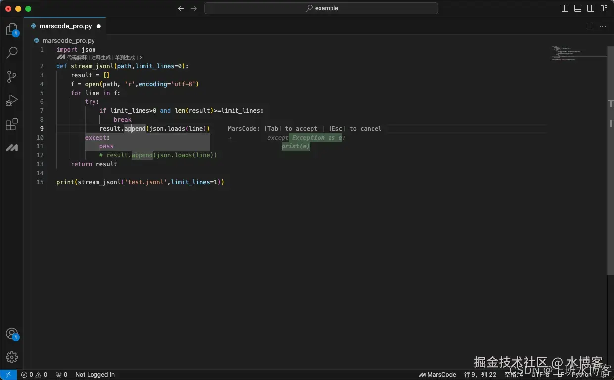
Task: Select the marscode_pro.py editor tab
Action: coord(65,26)
